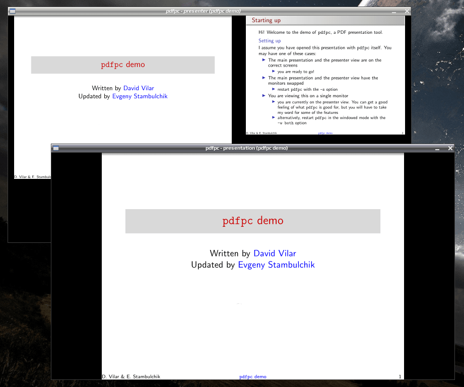
Task: Close the pdfpc presentation window
Action: tap(450, 148)
